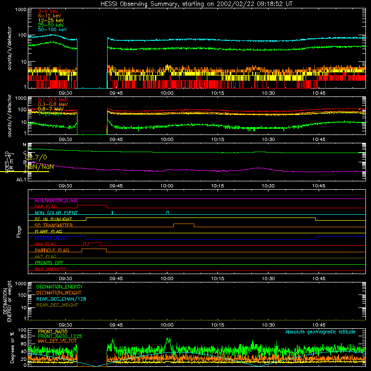
Task: Click the DECIMATION_ENERGY legend label
Action: coord(59,287)
